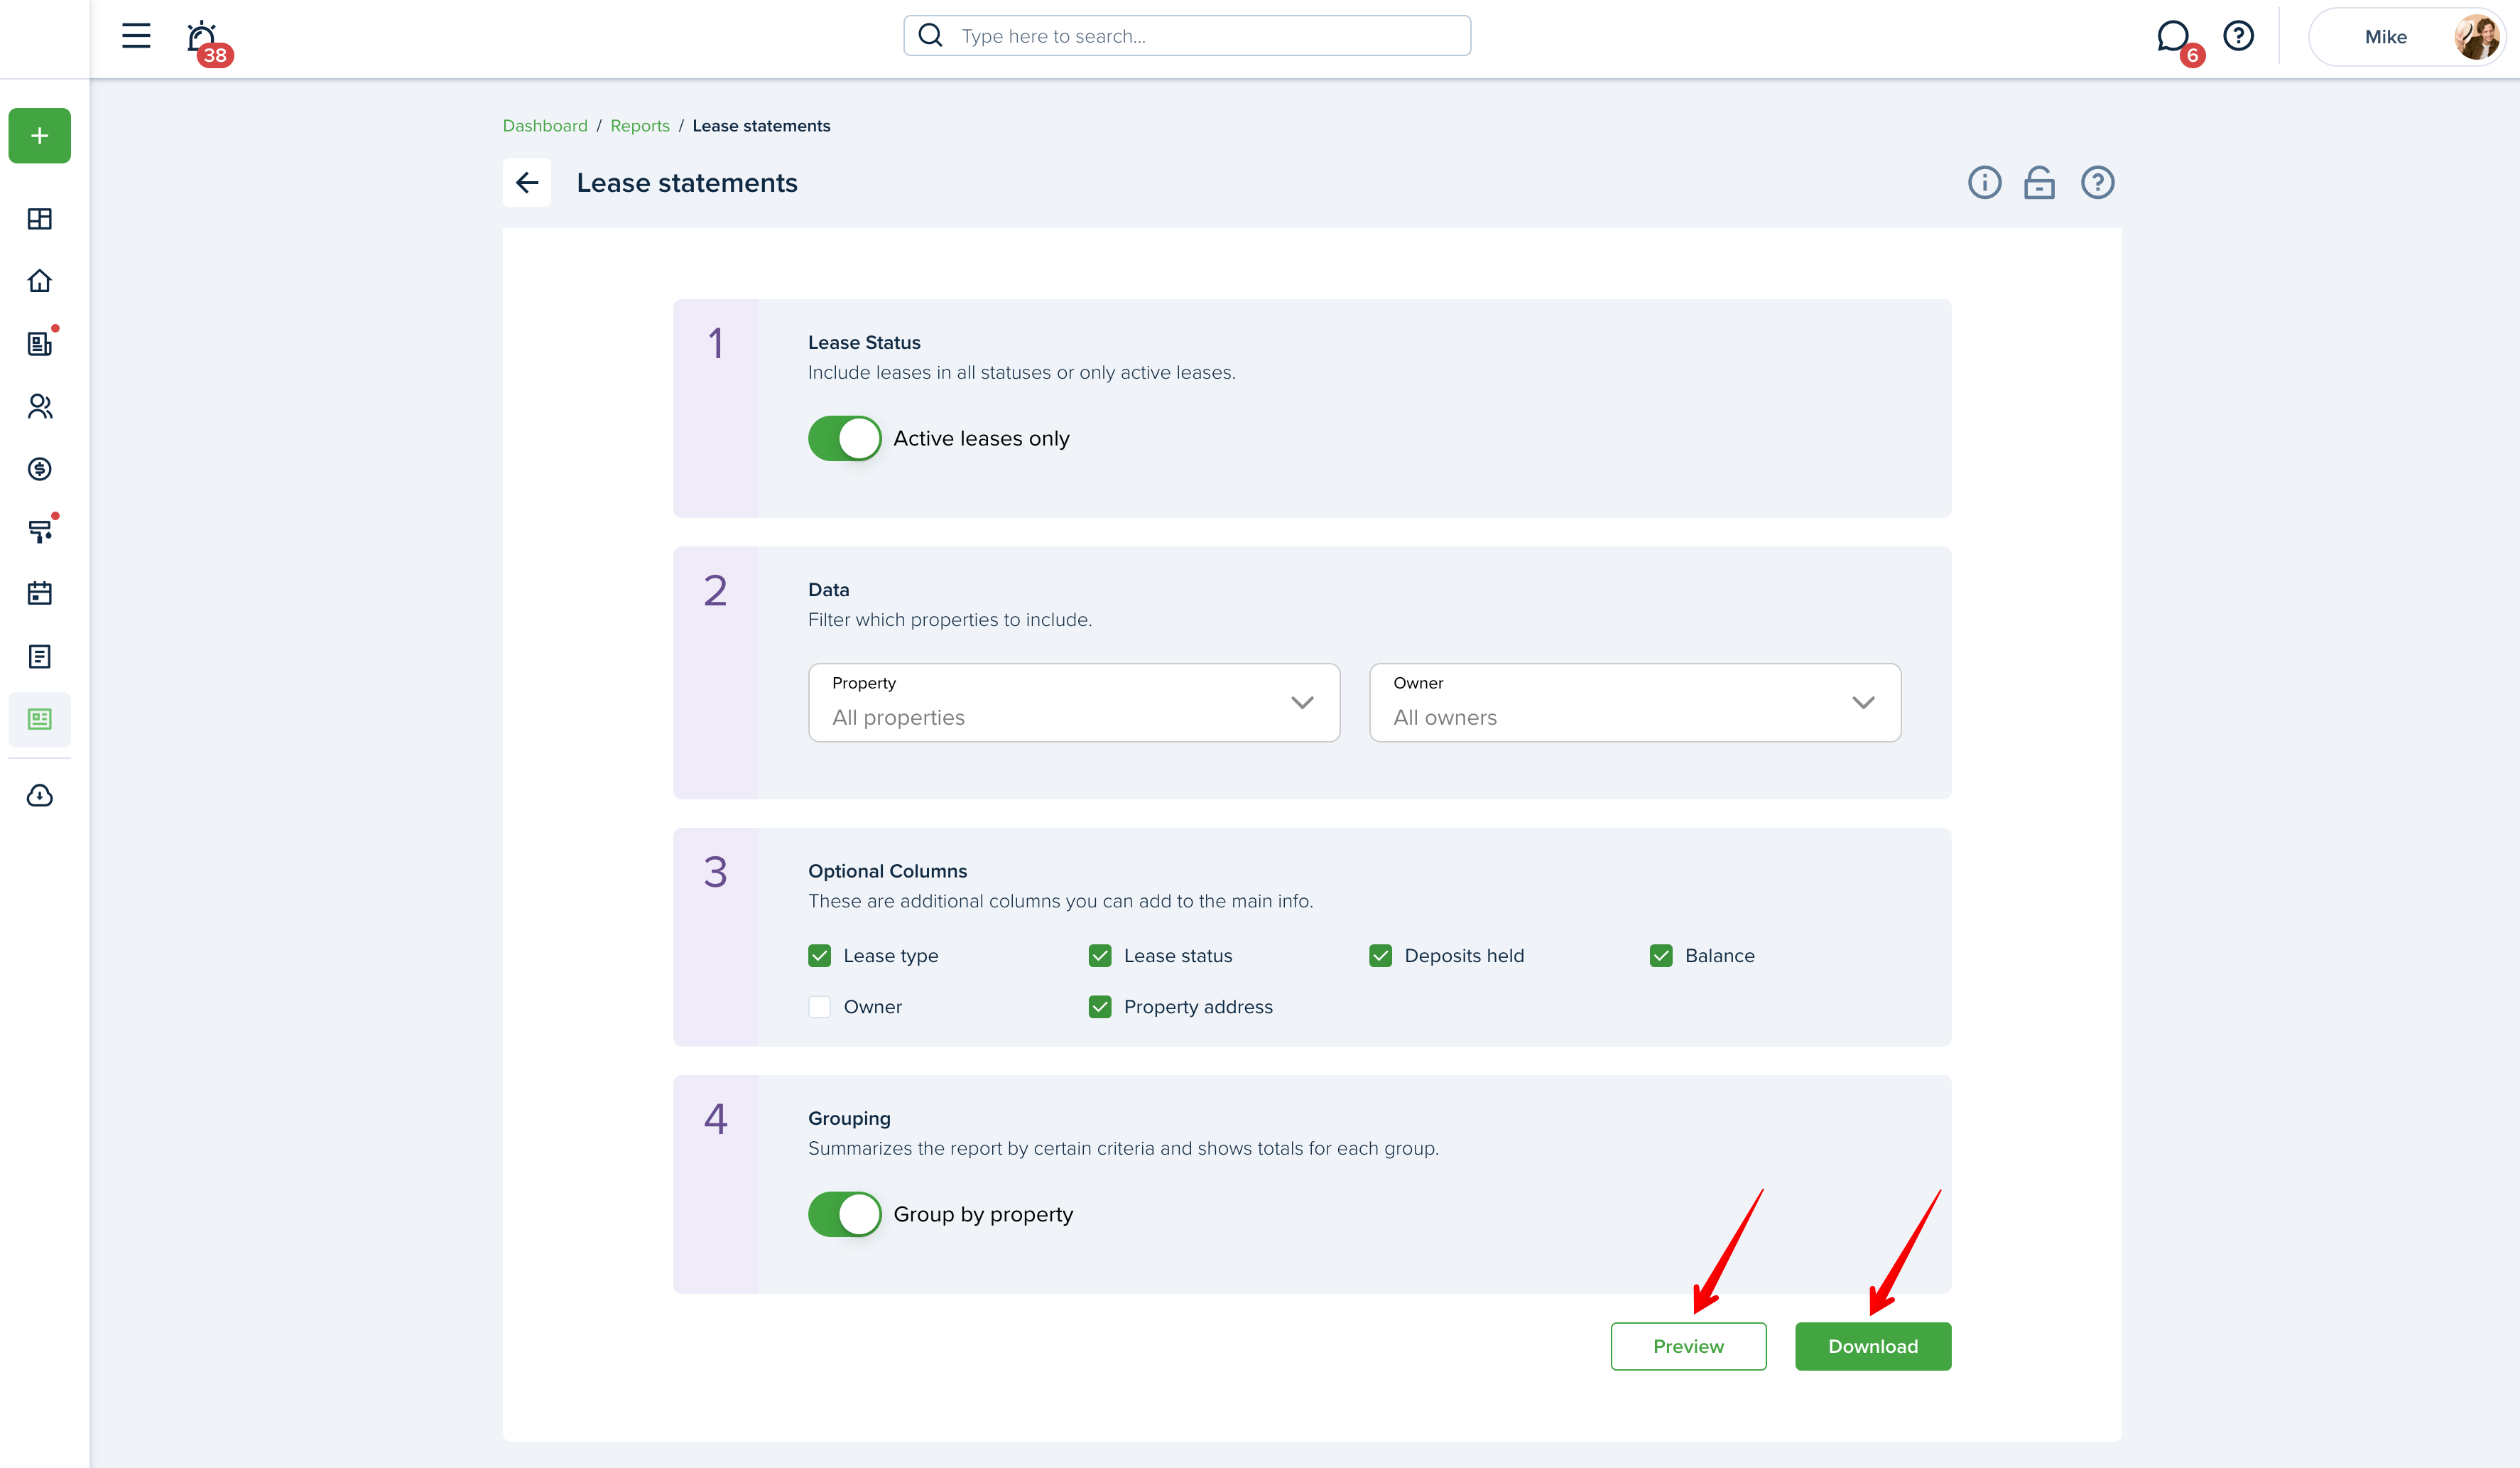Viewport: 2520px width, 1468px height.
Task: Click the Preview button
Action: point(1688,1346)
